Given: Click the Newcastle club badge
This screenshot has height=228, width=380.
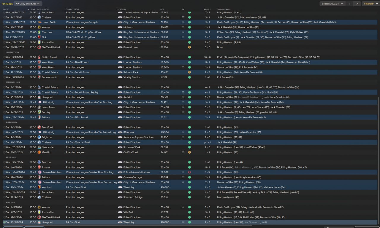Looking at the screenshot, I should click(x=39, y=147).
